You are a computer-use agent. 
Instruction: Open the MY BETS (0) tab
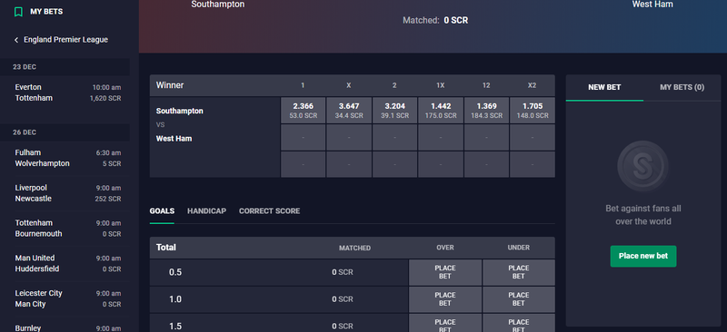[682, 87]
